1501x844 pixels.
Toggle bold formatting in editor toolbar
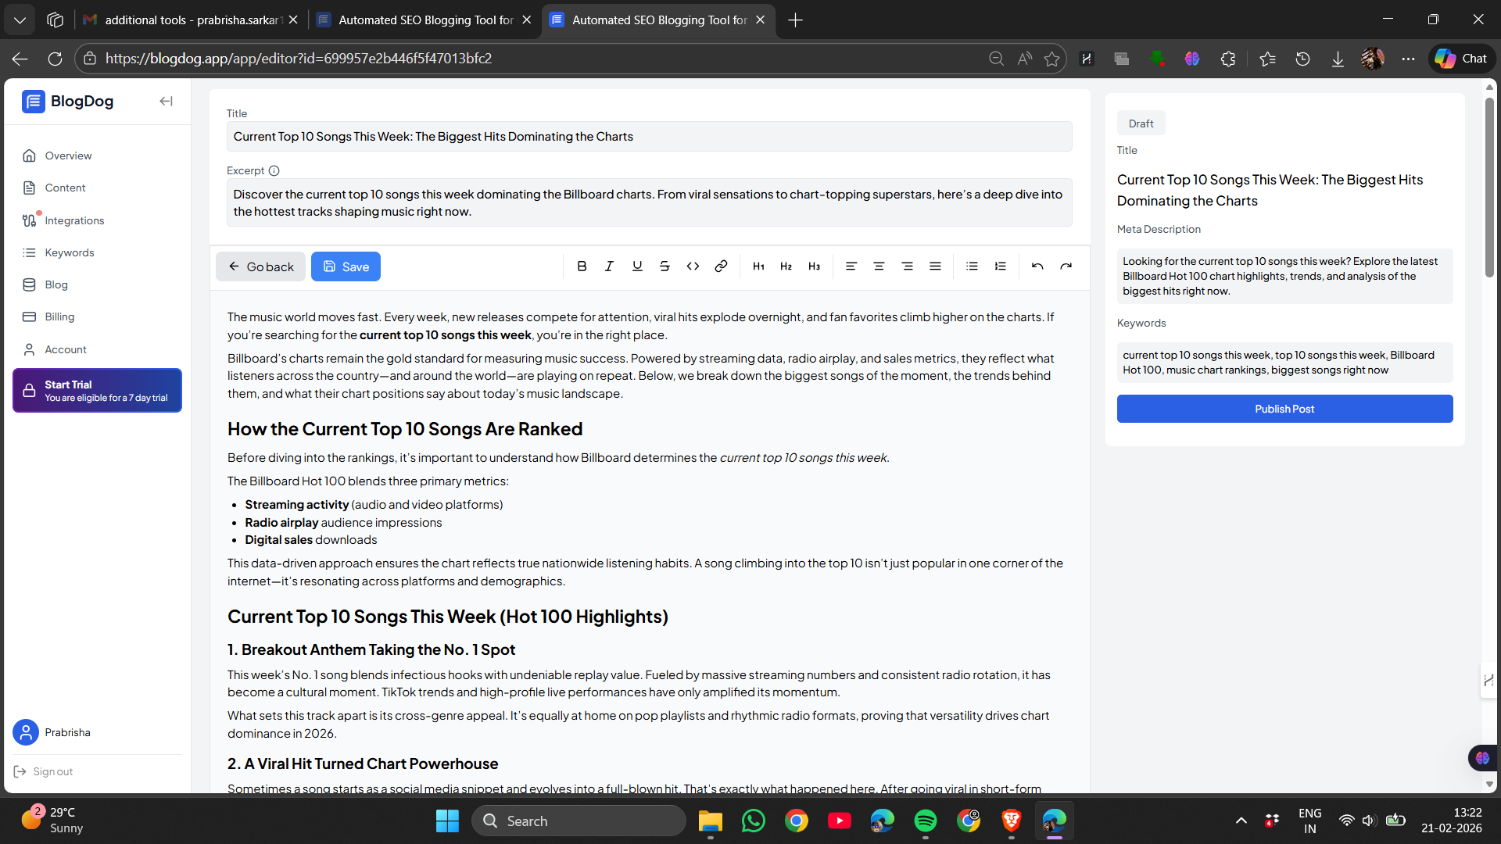(582, 266)
